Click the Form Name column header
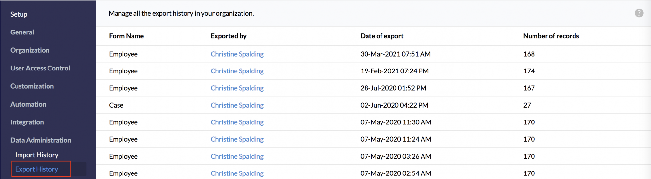This screenshot has height=179, width=651. 126,36
